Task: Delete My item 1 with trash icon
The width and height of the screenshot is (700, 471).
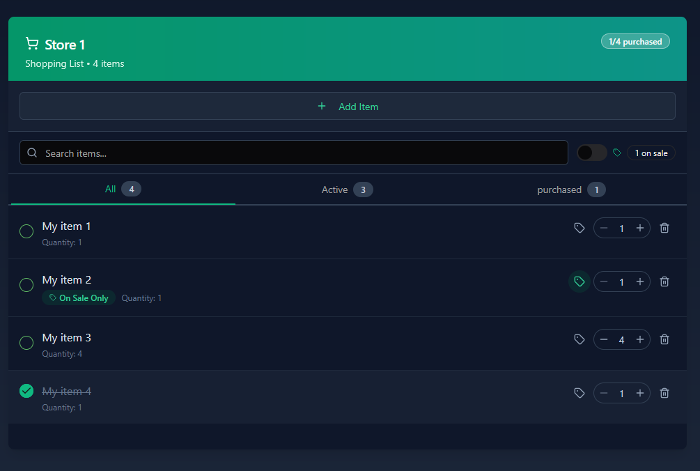Action: pyautogui.click(x=664, y=228)
